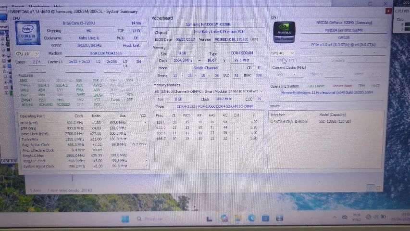Click the Secure Boot indicator
Image resolution: width=410 pixels, height=231 pixels.
[x=342, y=86]
